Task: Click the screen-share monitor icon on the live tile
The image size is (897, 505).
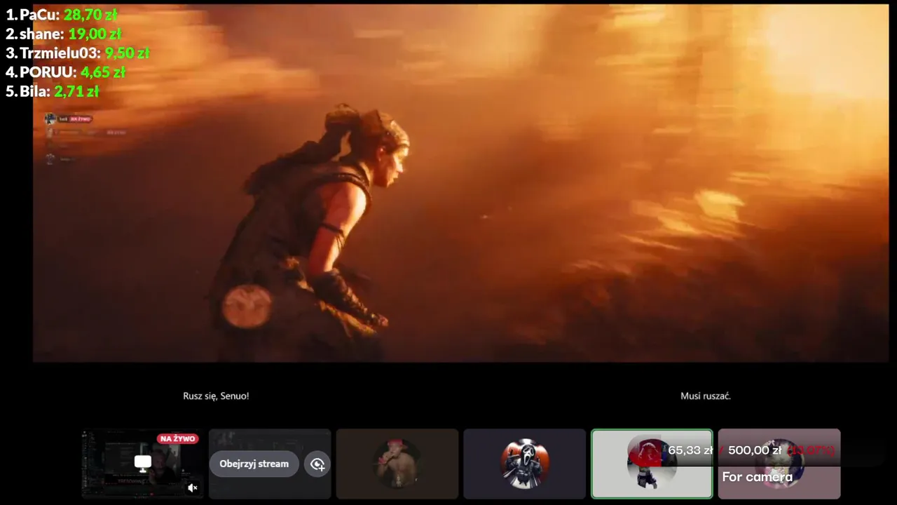Action: click(x=143, y=463)
